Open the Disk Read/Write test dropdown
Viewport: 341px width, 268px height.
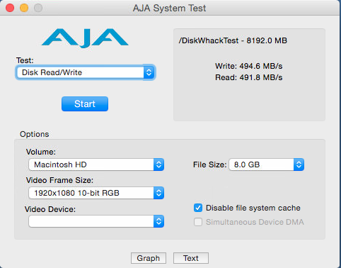[85, 72]
